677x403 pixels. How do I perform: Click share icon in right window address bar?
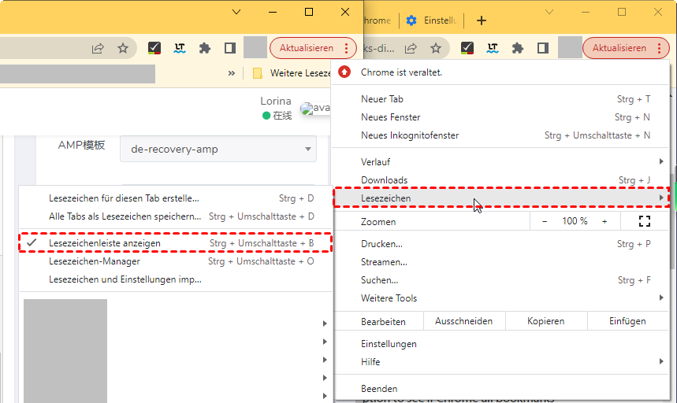411,48
